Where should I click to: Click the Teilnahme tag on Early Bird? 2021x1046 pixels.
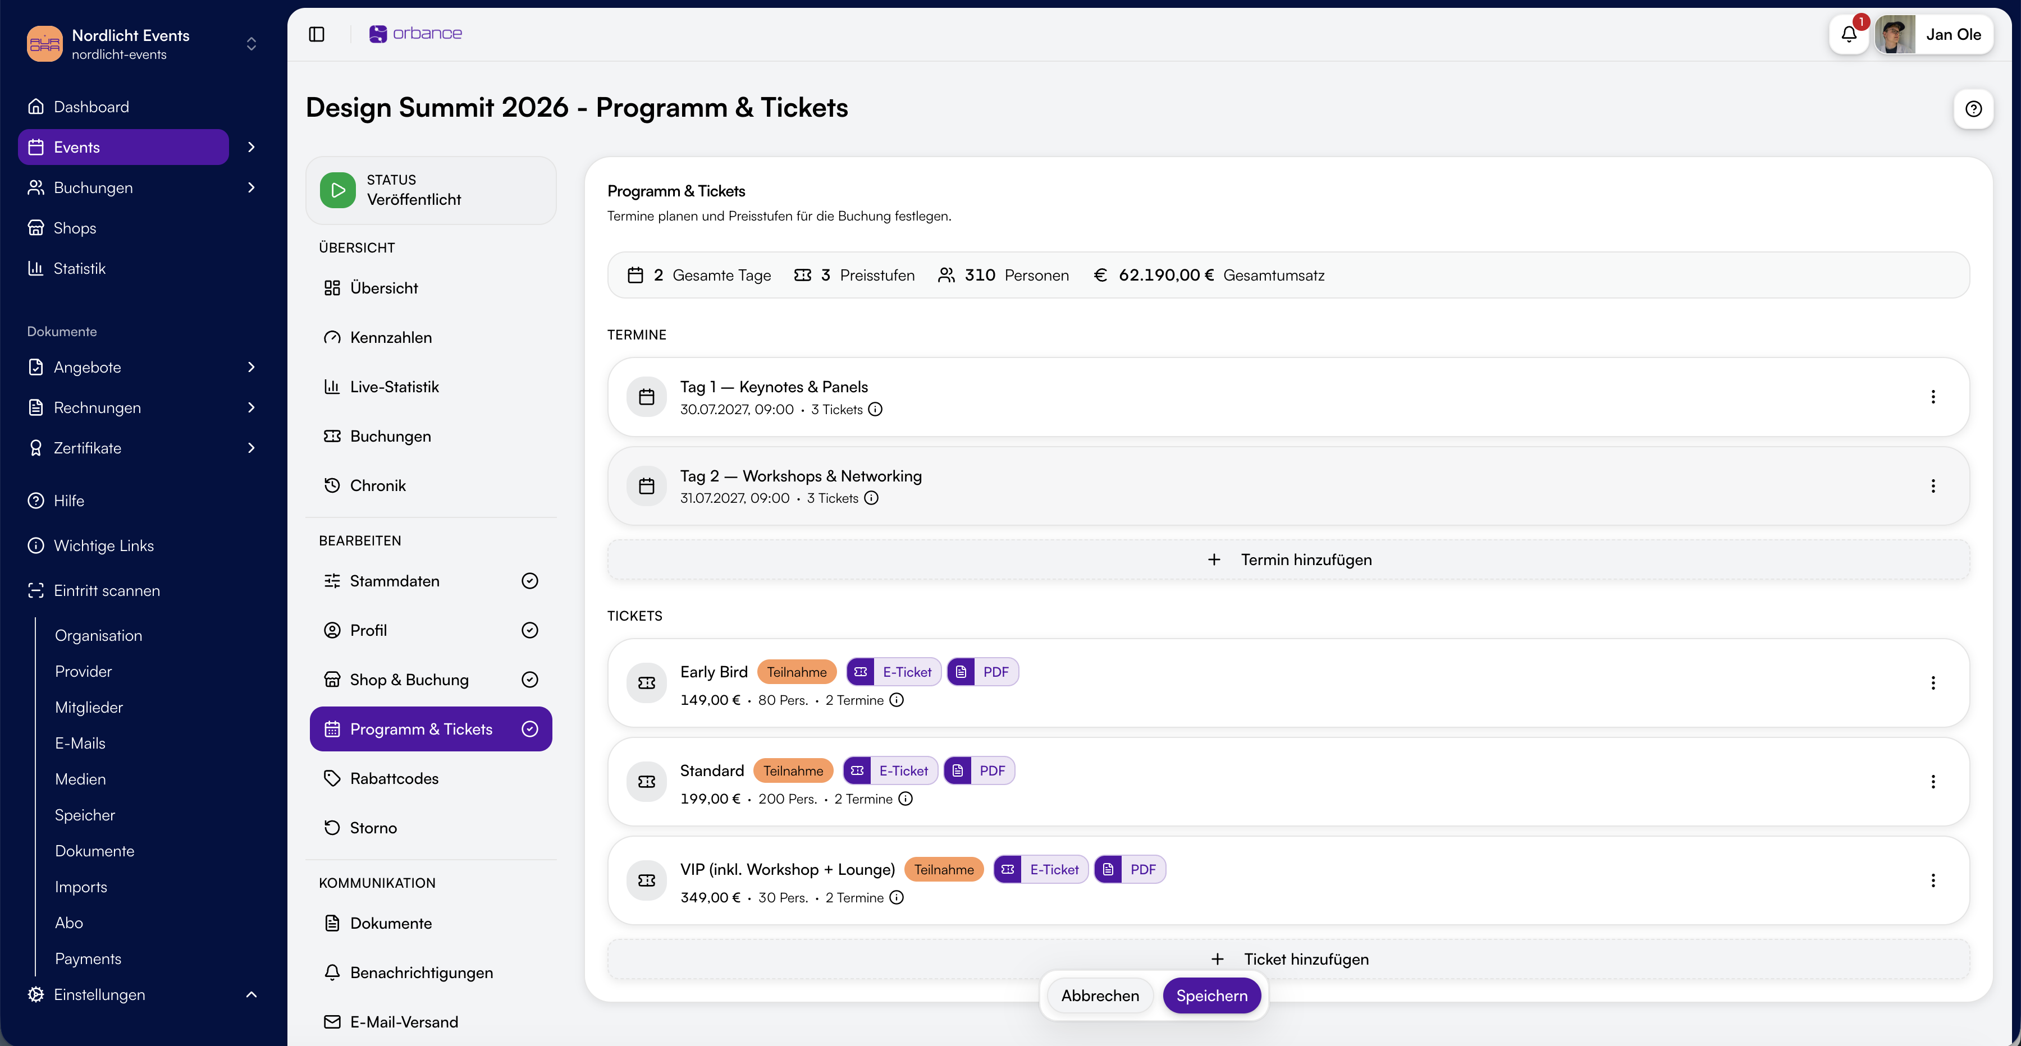tap(797, 672)
